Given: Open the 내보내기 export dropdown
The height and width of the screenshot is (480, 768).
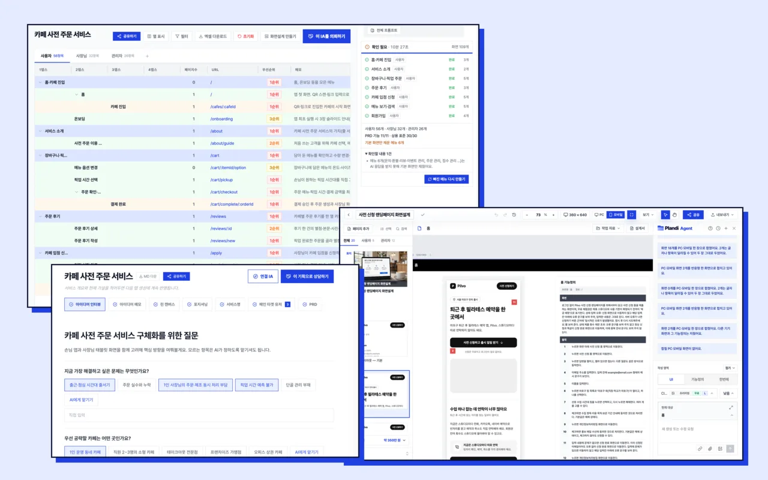Looking at the screenshot, I should (723, 214).
